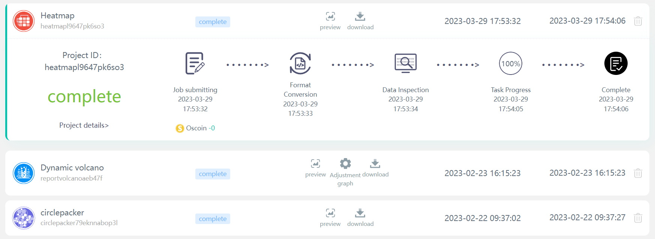
Task: Click the Heatmap project icon
Action: pos(24,21)
